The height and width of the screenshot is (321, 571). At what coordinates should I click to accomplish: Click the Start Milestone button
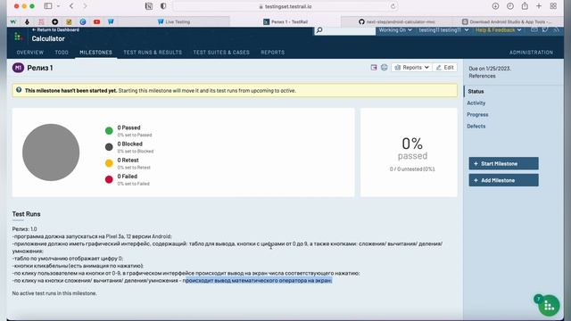(x=503, y=163)
